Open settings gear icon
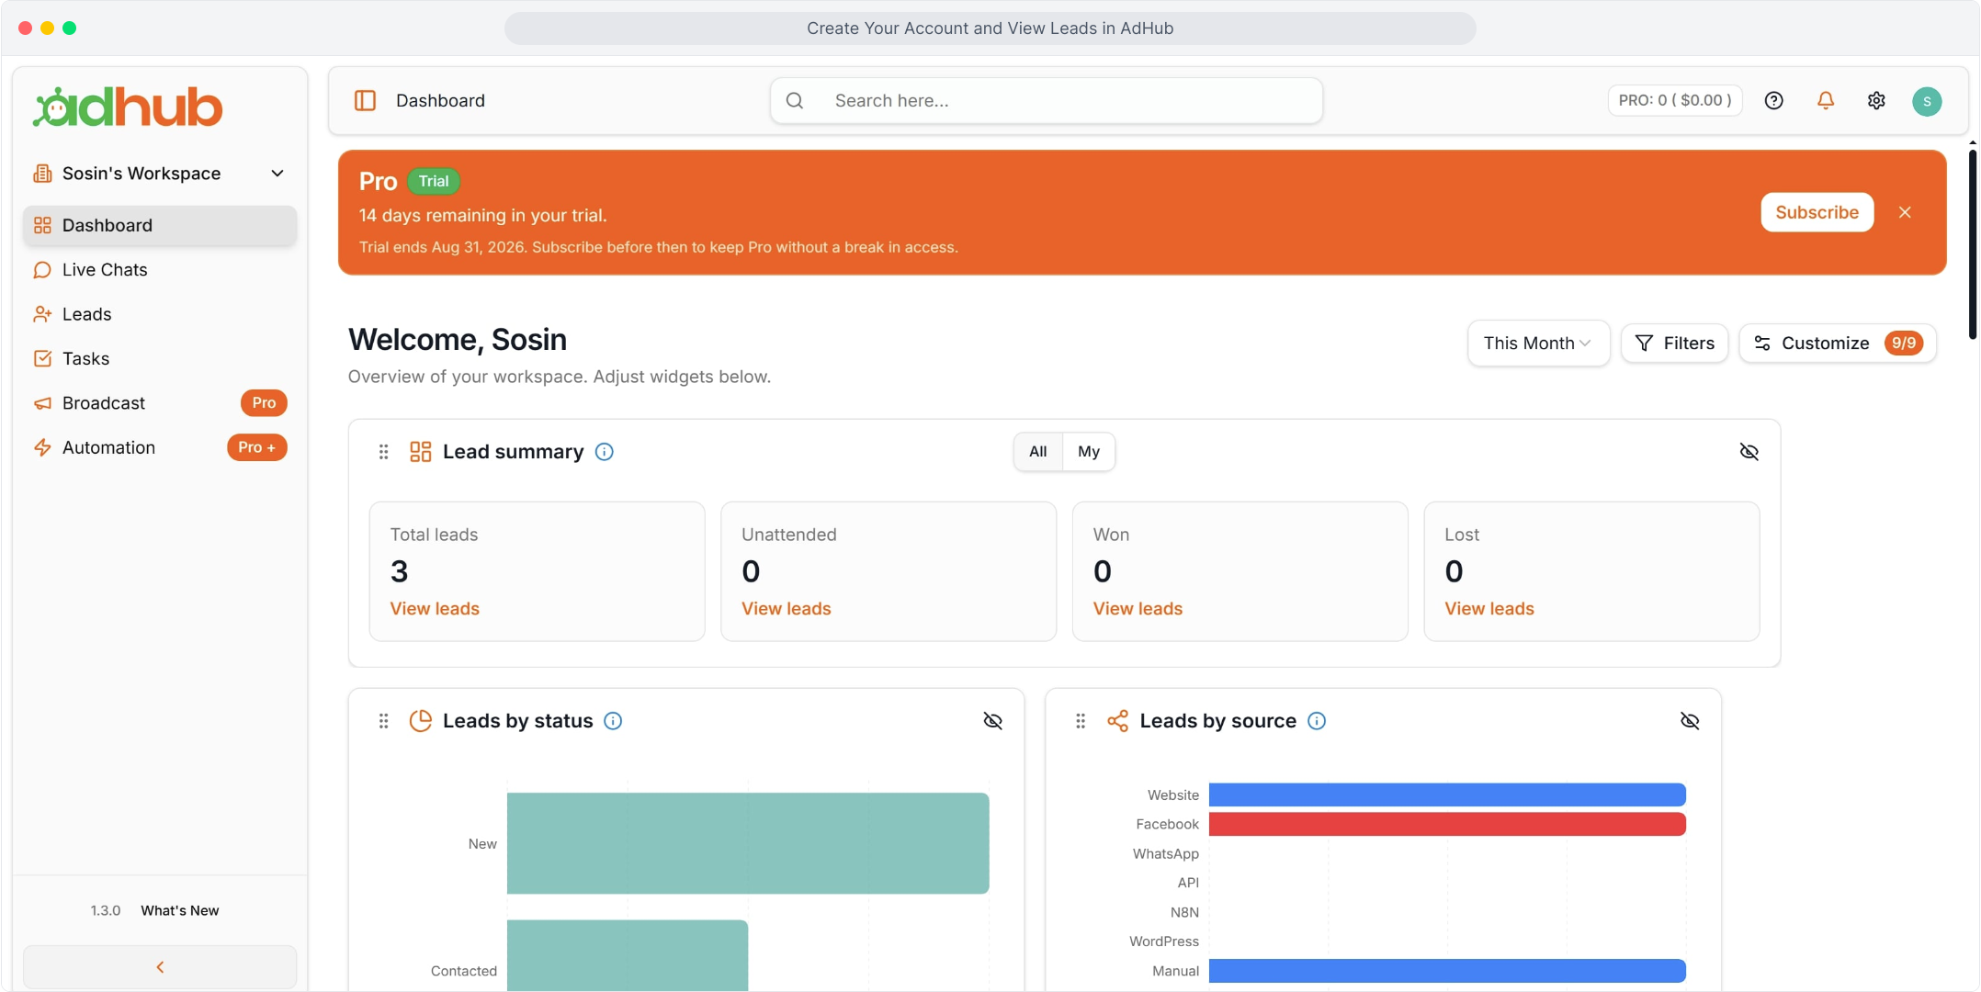 [x=1876, y=100]
